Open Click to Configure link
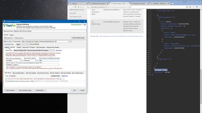 [x=34, y=44]
